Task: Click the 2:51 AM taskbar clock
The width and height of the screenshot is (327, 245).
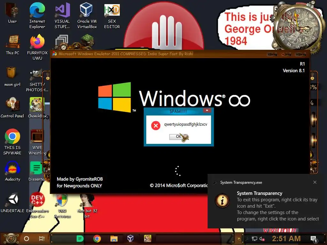Action: [x=286, y=238]
